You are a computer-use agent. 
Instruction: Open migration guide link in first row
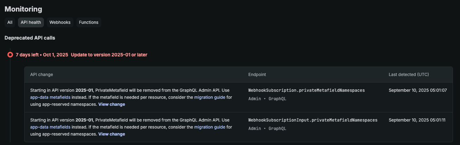pos(210,97)
